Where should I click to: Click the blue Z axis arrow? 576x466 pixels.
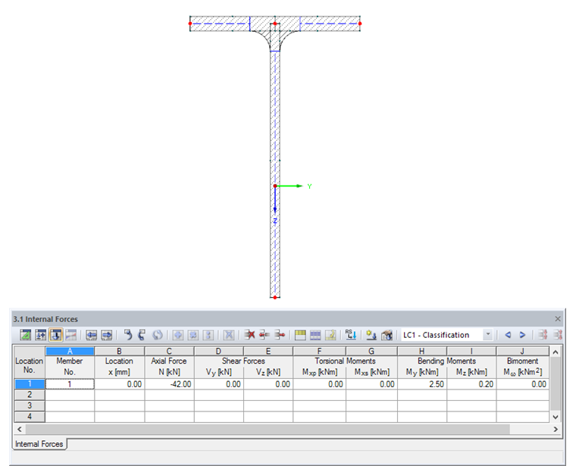[x=275, y=200]
